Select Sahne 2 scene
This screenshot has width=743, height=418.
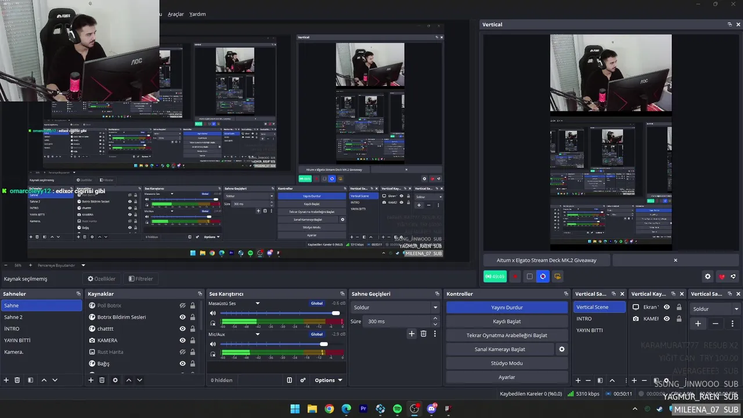[41, 317]
